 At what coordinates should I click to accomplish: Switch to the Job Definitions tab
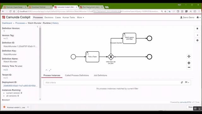click(x=100, y=75)
